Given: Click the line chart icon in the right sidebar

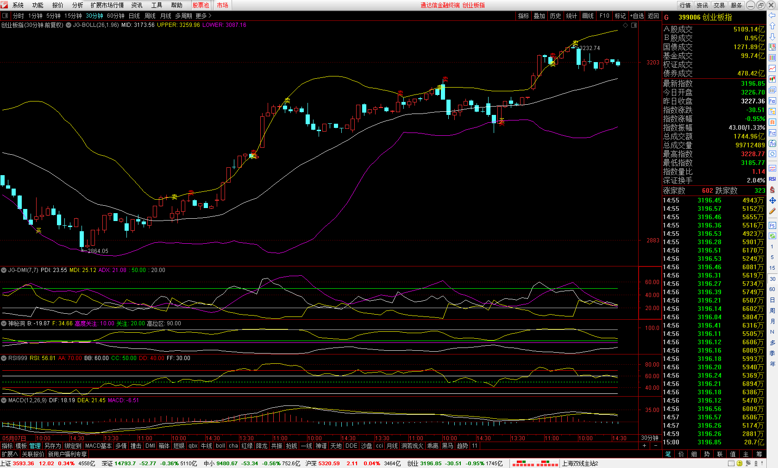Looking at the screenshot, I should 772,69.
